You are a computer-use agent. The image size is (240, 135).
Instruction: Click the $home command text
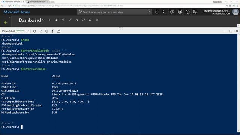(25, 40)
